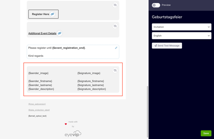Click the link icon beside Register Here
This screenshot has width=214, height=139.
(x=53, y=14)
